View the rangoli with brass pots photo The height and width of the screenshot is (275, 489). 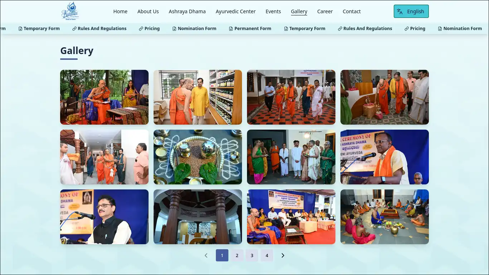tap(198, 157)
